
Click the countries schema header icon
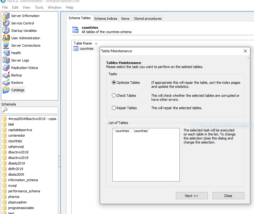[75, 30]
